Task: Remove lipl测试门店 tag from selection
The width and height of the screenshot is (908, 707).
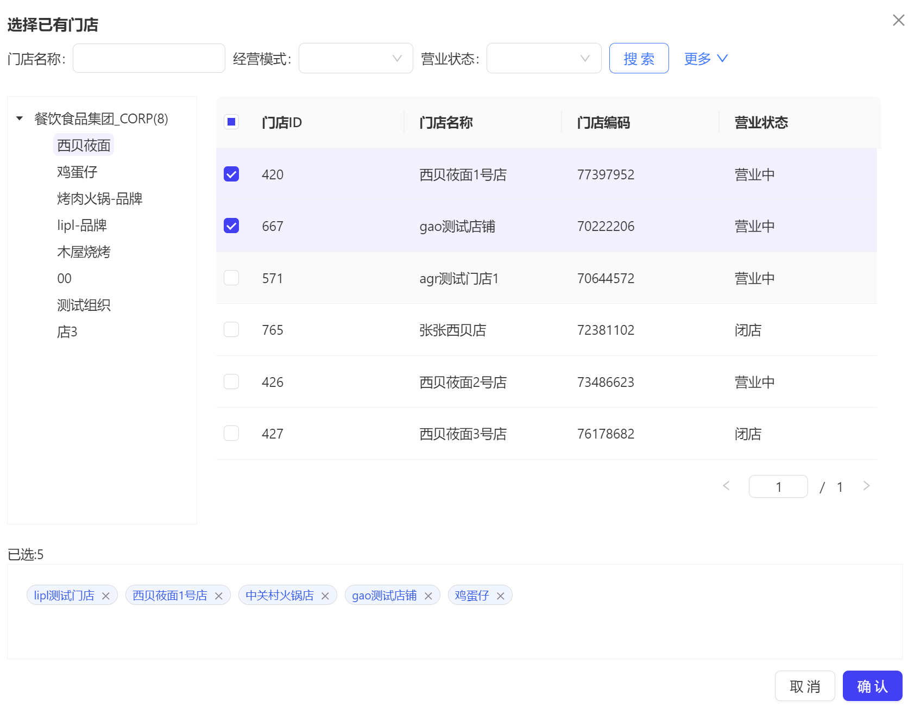Action: (x=106, y=596)
